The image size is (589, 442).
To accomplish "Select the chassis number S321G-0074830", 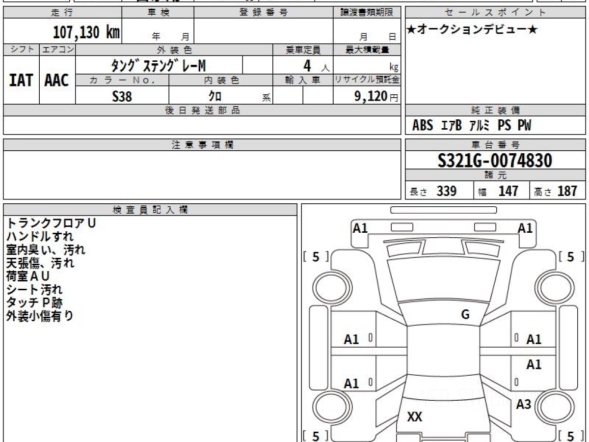I will click(x=495, y=161).
